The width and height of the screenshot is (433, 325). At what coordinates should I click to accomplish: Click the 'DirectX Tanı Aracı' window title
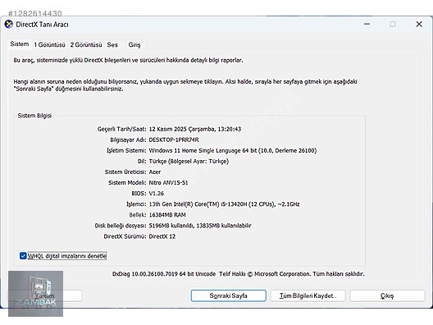42,25
